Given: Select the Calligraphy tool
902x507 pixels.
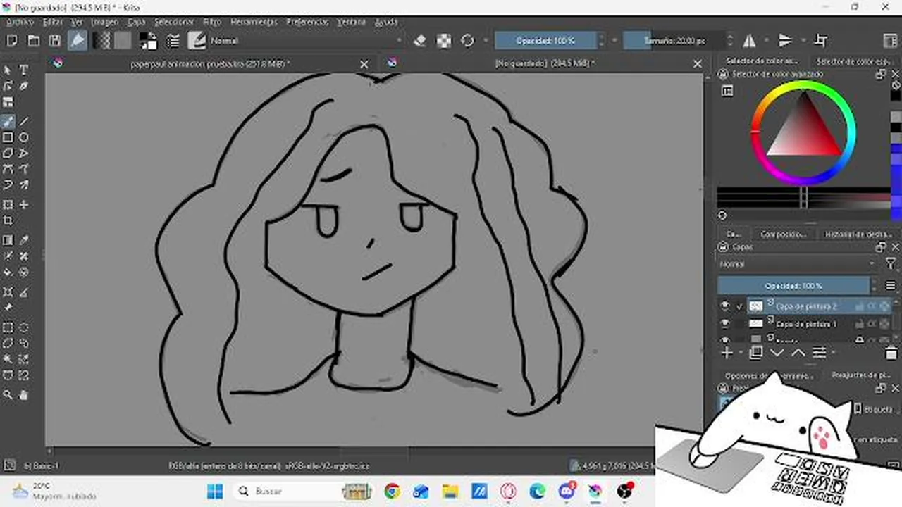Looking at the screenshot, I should [x=23, y=86].
